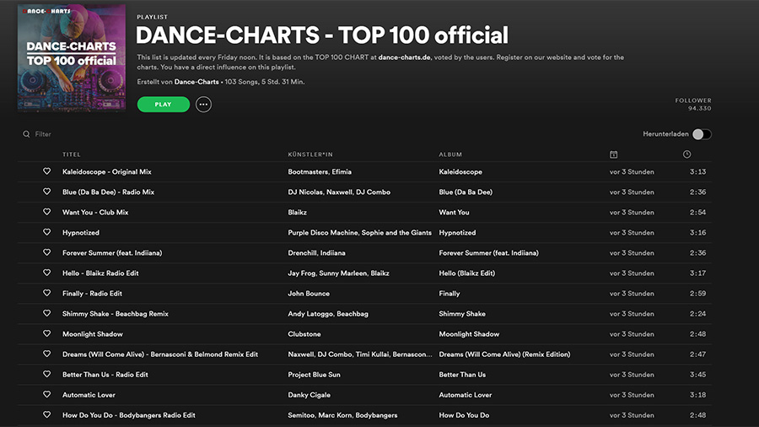
Task: Like How Do You Do - Bodybangers Radio Edit
Action: pos(47,415)
